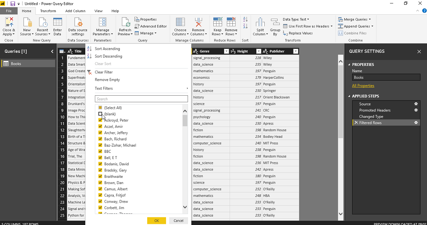The height and width of the screenshot is (225, 427).
Task: Click the filter Search box
Action: click(141, 99)
